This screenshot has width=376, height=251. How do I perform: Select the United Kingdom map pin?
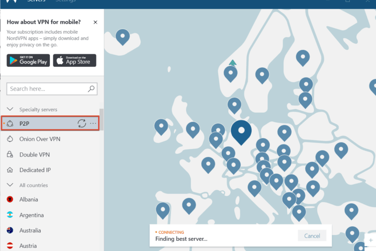tap(193, 130)
